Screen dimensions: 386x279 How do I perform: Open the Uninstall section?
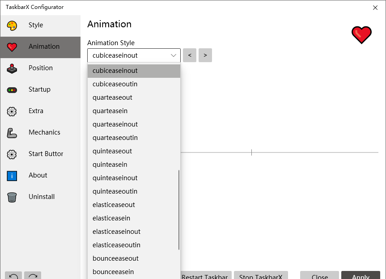40,197
